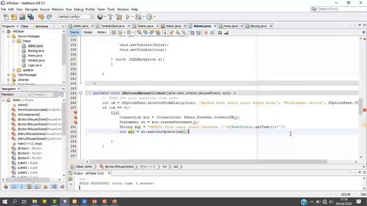Open the Tools menu
This screenshot has height=206, width=367.
(111, 9)
